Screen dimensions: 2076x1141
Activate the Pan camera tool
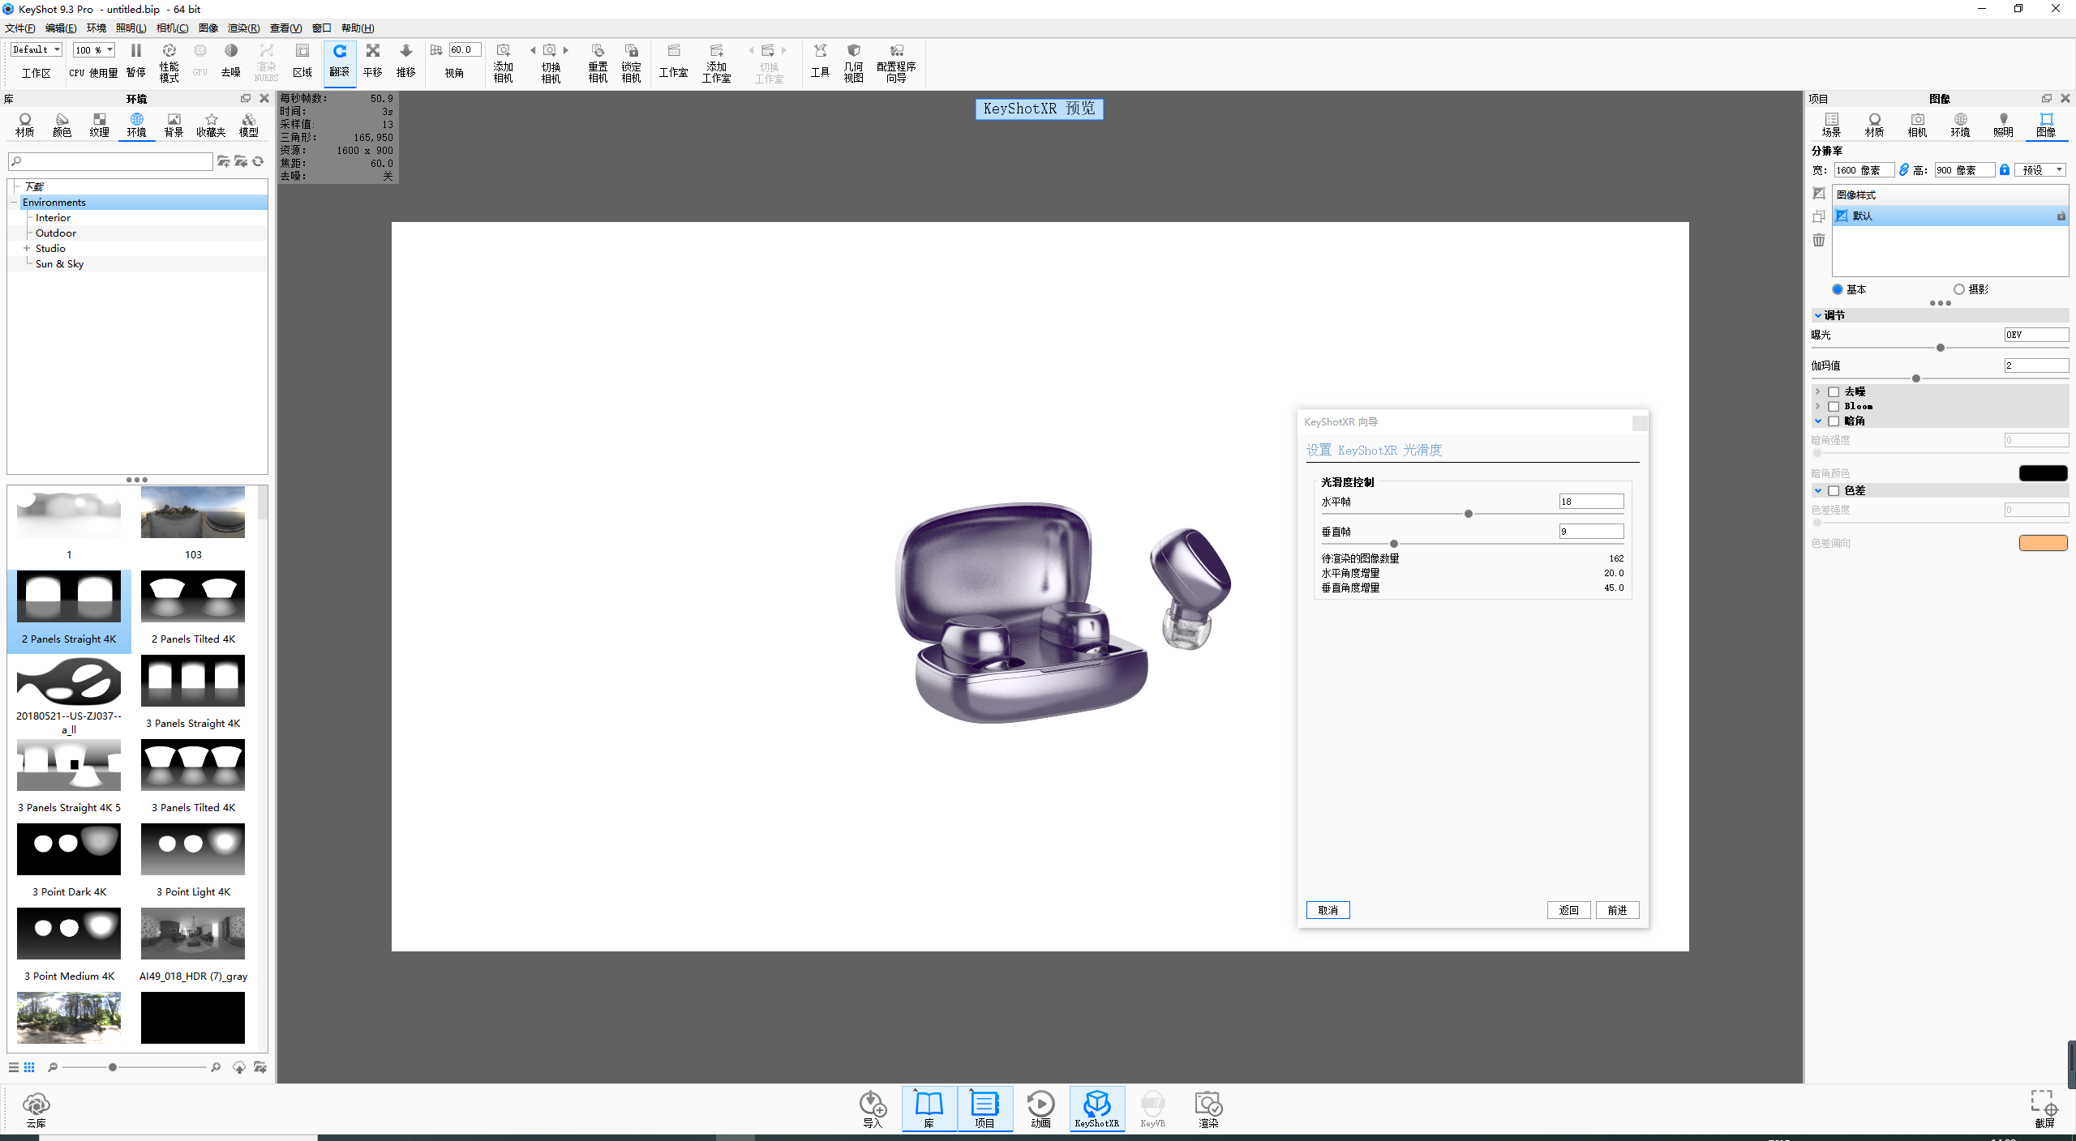373,62
